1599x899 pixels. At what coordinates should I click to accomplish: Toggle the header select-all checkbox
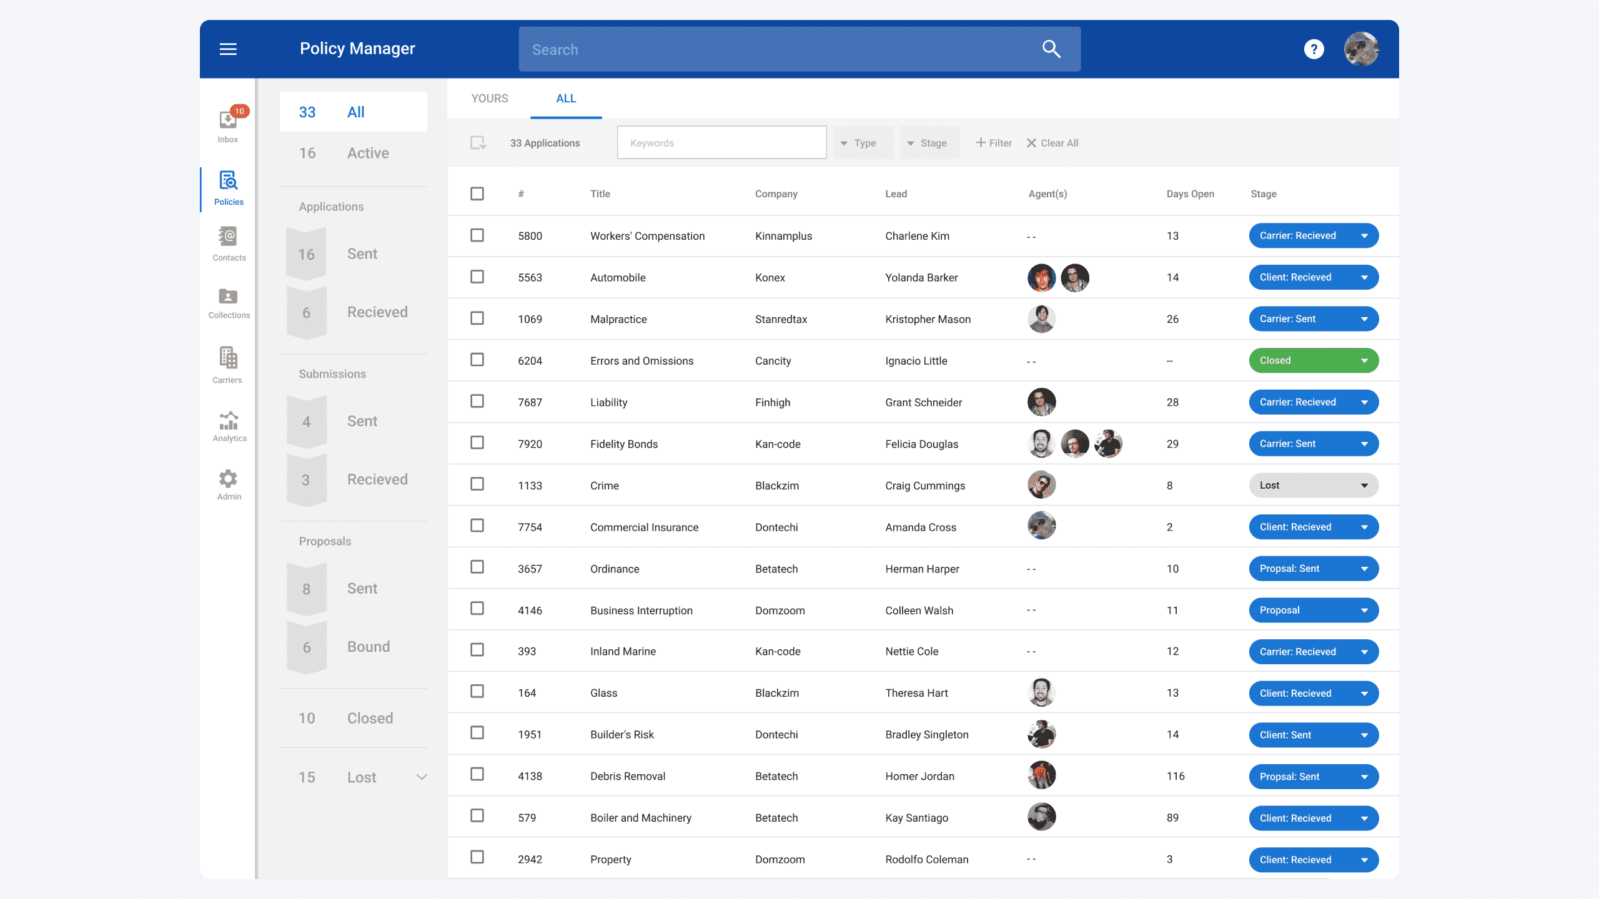point(477,194)
